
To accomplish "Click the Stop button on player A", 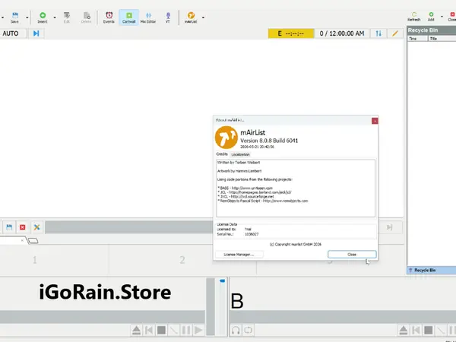I will [161, 330].
